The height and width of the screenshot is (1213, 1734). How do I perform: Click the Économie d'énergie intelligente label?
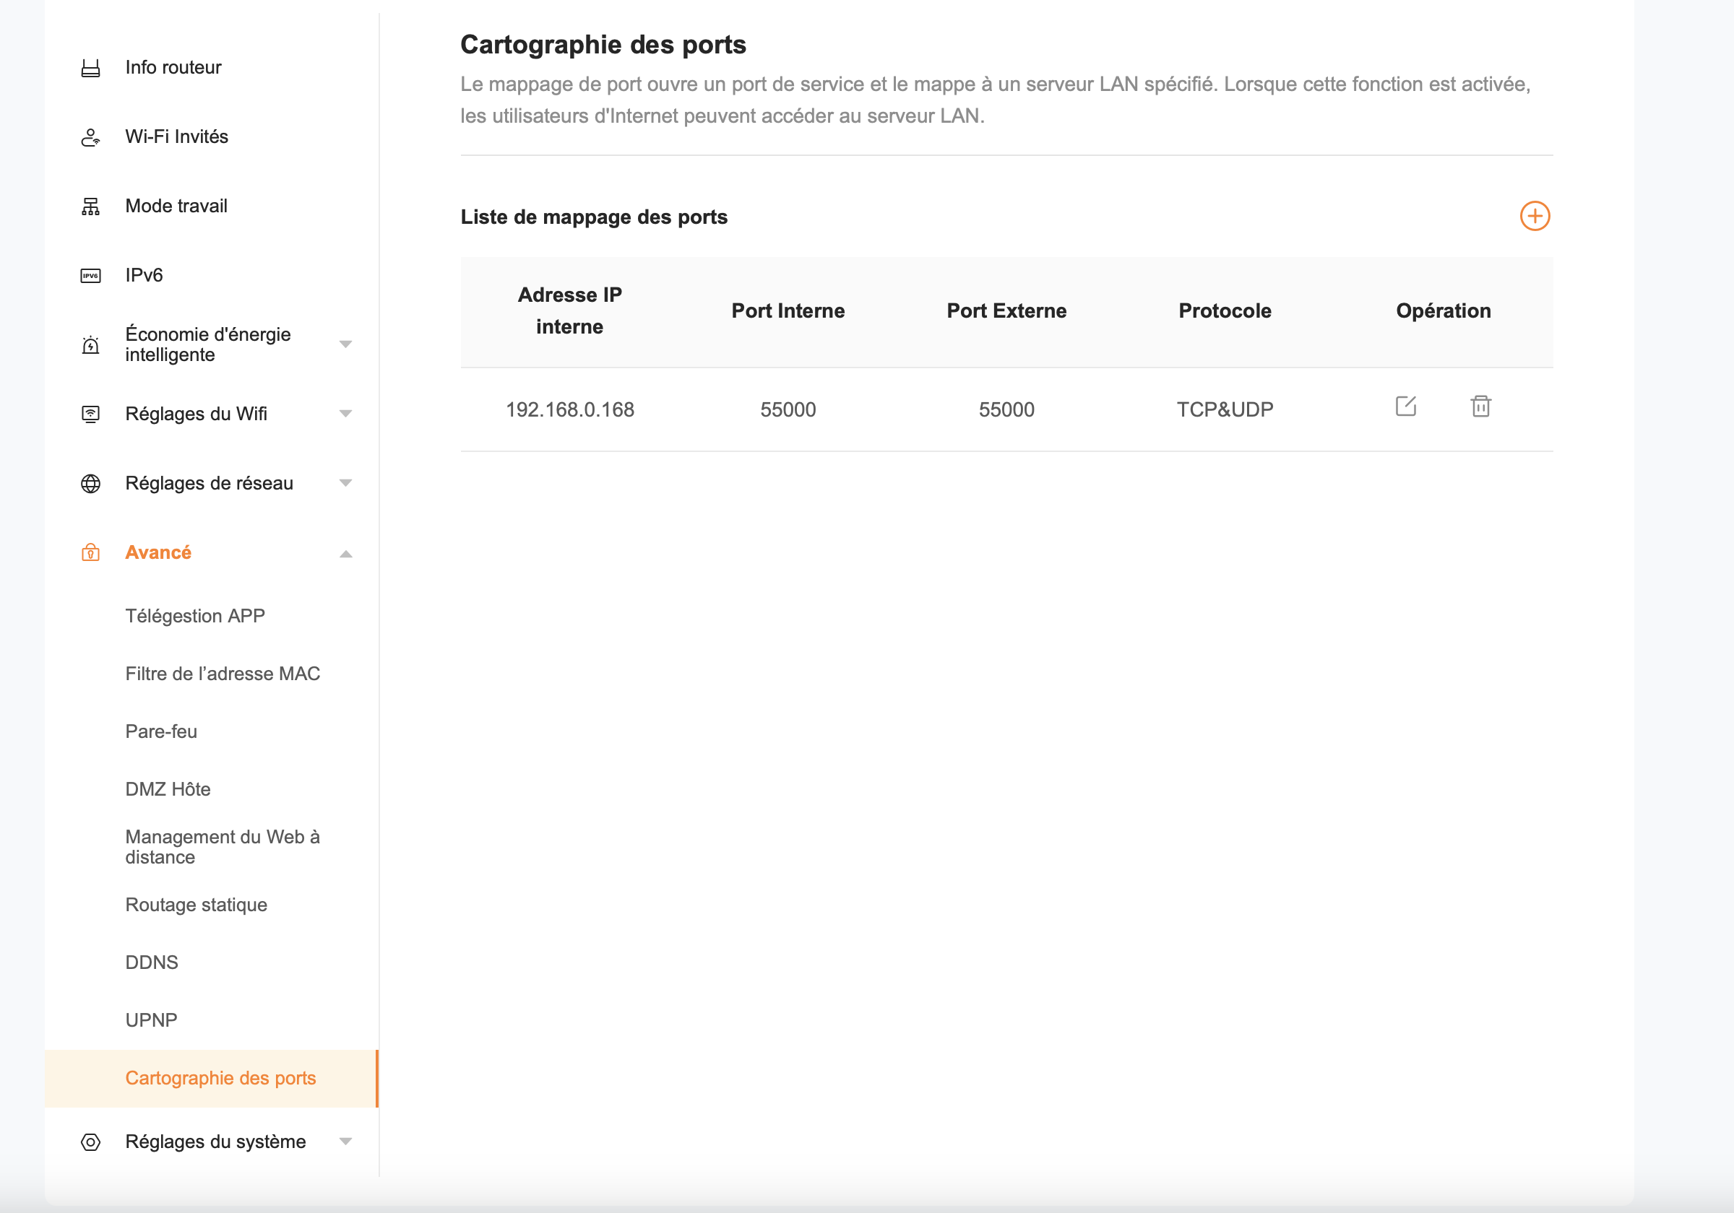(209, 345)
